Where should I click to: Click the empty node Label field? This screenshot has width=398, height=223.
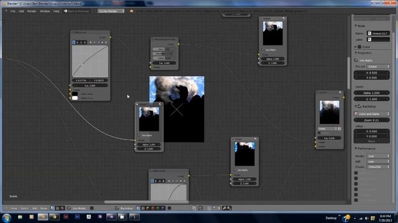(x=378, y=40)
